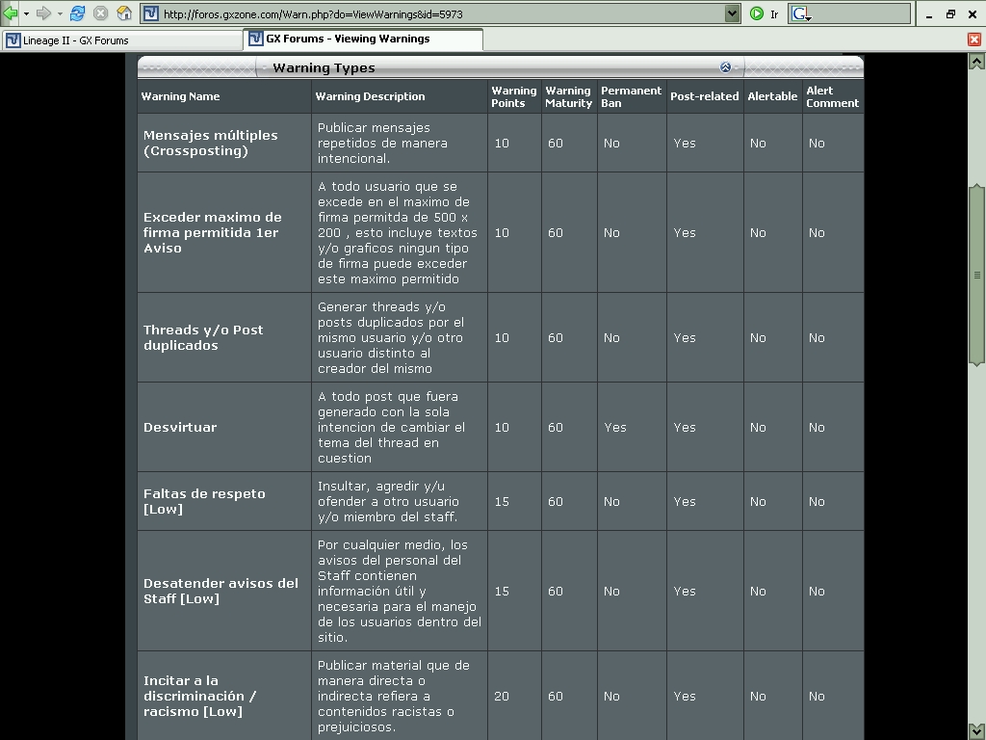Click the Warning Name column header

click(x=180, y=96)
